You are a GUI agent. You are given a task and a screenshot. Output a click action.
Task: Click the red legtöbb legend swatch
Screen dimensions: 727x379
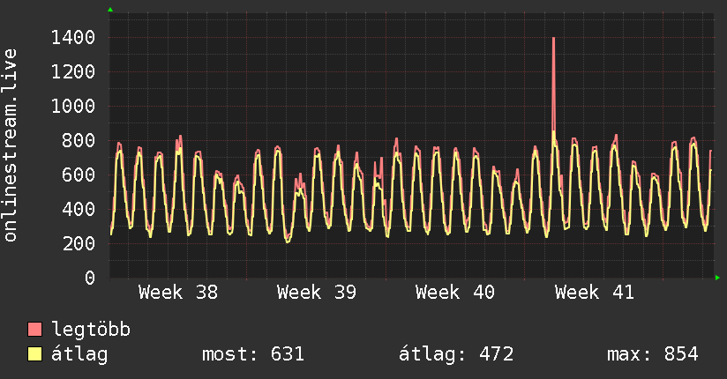point(34,329)
